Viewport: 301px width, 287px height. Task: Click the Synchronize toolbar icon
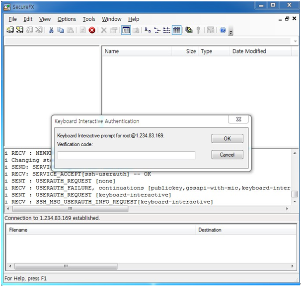pyautogui.click(x=189, y=30)
